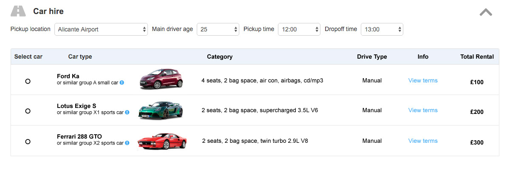View terms for the Ford Ka
This screenshot has width=507, height=170.
tap(423, 80)
